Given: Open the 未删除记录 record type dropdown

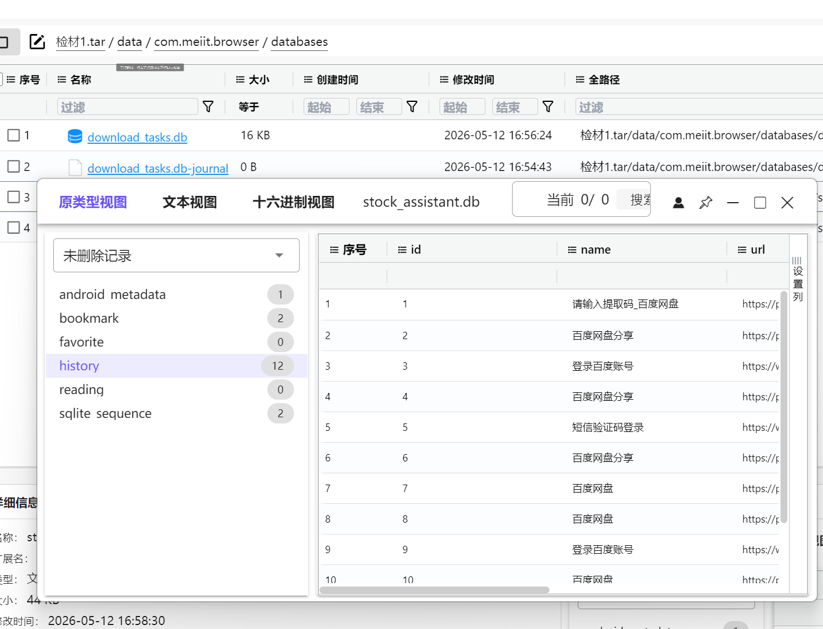Looking at the screenshot, I should tap(176, 255).
